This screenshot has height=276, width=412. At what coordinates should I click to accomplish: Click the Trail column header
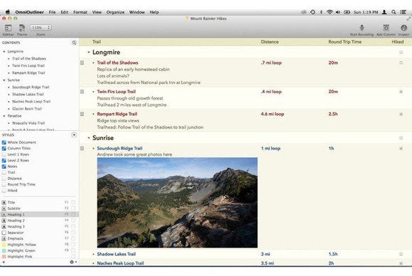click(97, 42)
